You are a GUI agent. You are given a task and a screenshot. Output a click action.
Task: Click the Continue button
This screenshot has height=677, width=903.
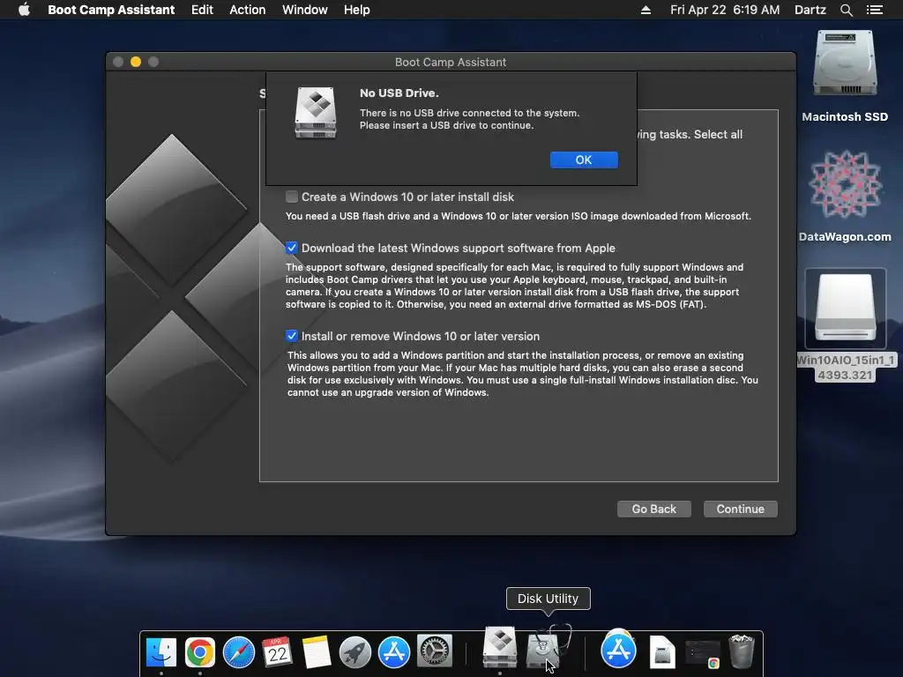[x=741, y=509]
